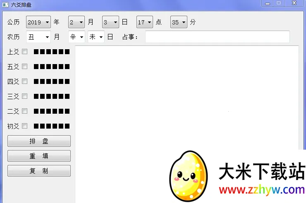Open the lunar month dropdown showing 丑

tap(38, 37)
